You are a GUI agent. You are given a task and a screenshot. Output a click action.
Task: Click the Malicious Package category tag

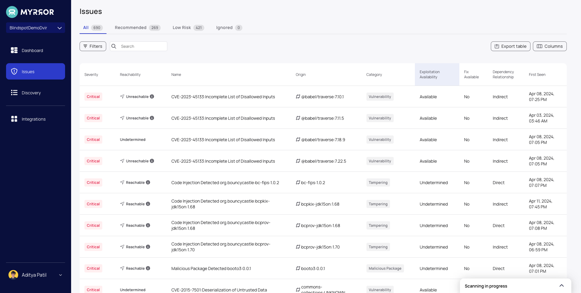coord(385,268)
